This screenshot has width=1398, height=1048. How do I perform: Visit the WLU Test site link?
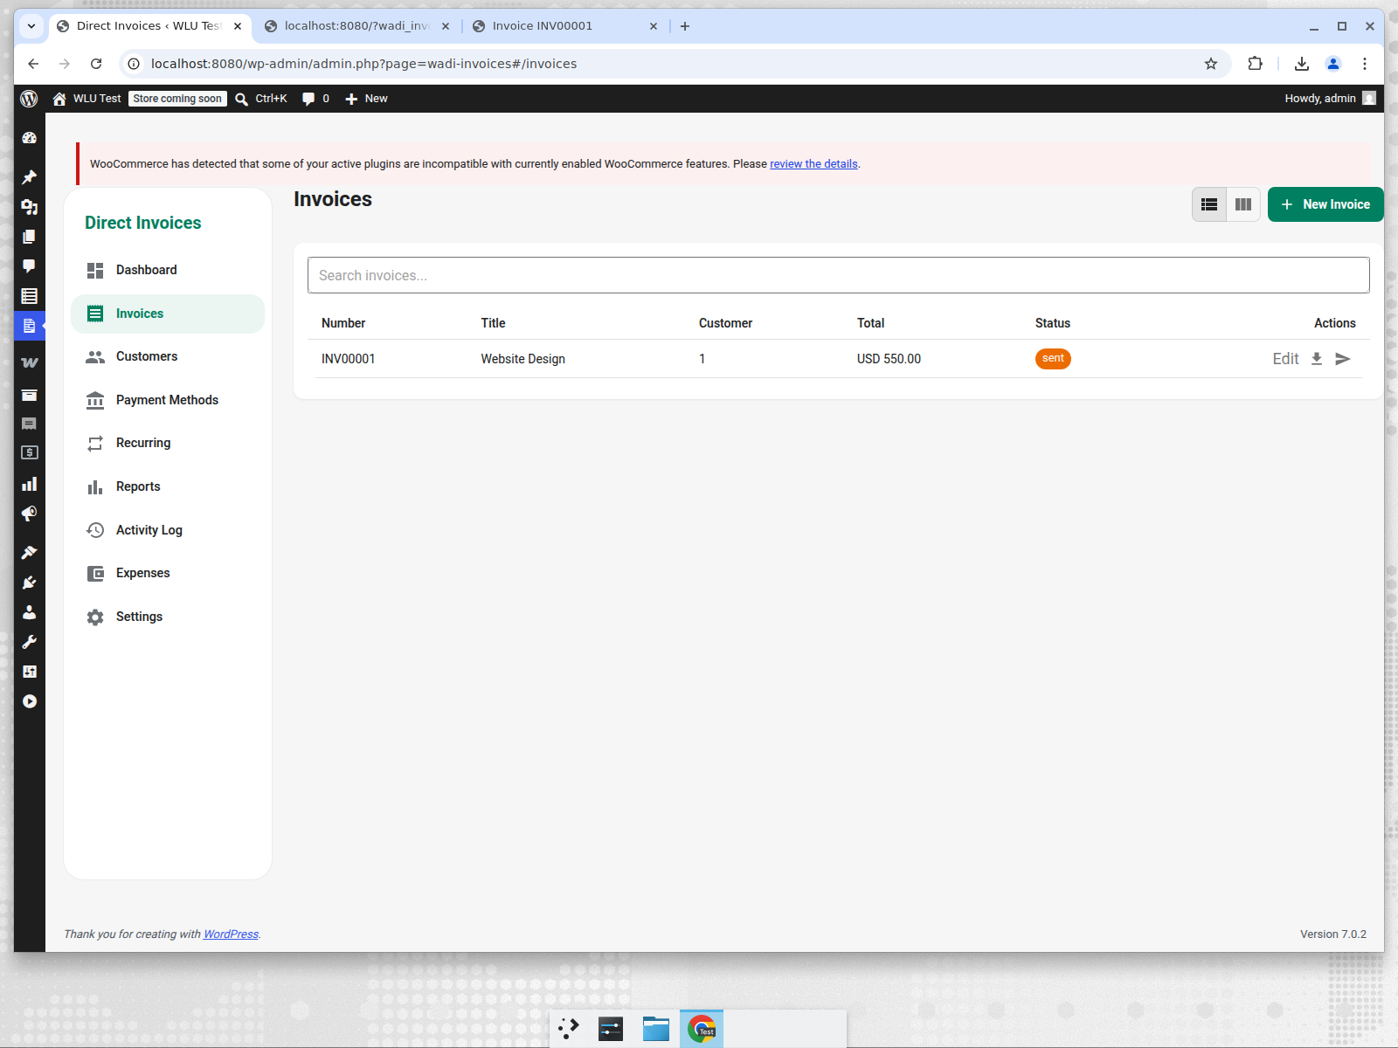[87, 99]
